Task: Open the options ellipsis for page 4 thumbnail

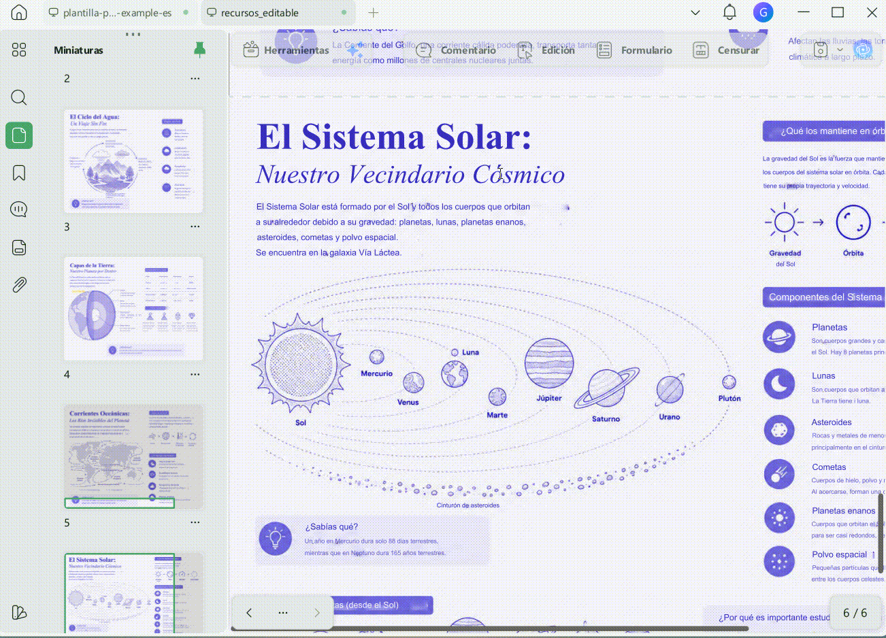Action: (x=195, y=374)
